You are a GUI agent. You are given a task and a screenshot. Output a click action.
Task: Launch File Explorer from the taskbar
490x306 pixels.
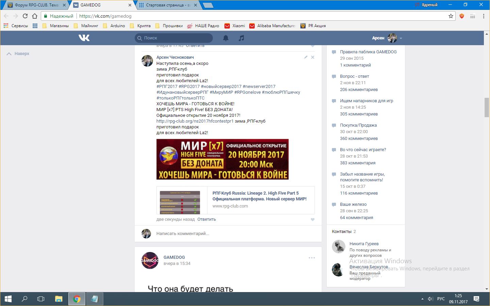point(59,299)
